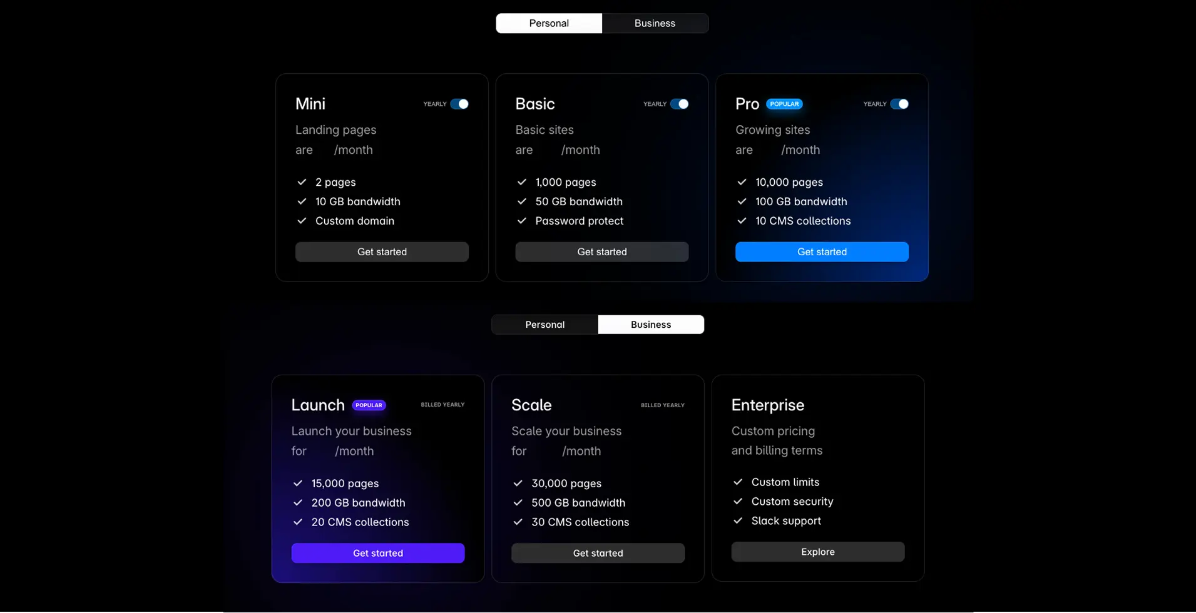The width and height of the screenshot is (1196, 613).
Task: Click the Pro plan title
Action: click(747, 104)
